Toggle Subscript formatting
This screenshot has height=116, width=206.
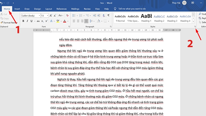[x=42, y=21]
